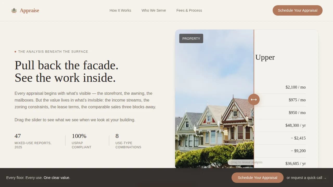
Task: Click the double-arrow slider handle icon
Action: [254, 99]
